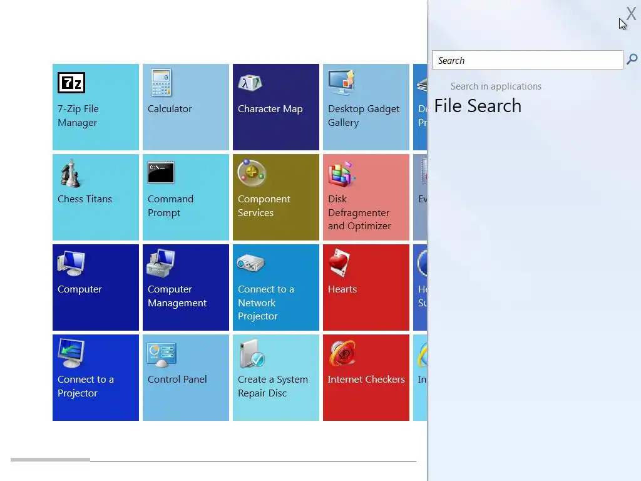Screen dimensions: 641x481
Task: Click 'Disk Defragmenter and Optimizer' label
Action: pos(359,212)
